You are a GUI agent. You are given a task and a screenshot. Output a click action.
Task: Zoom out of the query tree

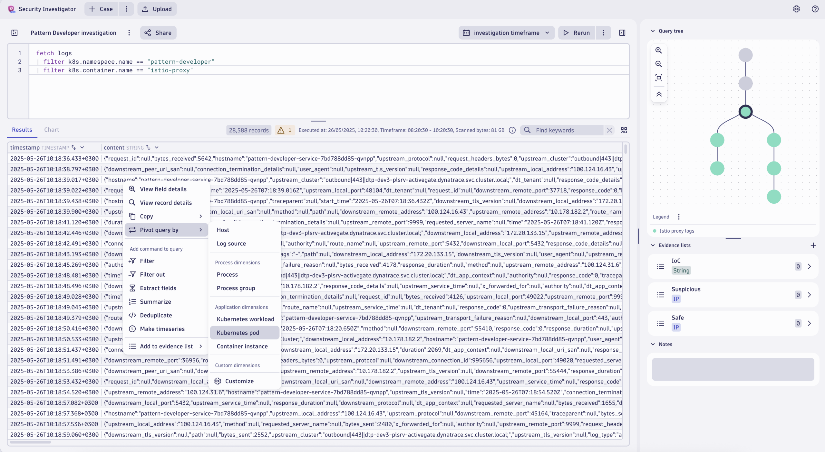[x=658, y=64]
